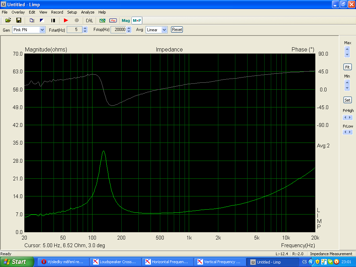The image size is (356, 267).
Task: Shift FrLow right with the arrow
Action: [x=350, y=132]
